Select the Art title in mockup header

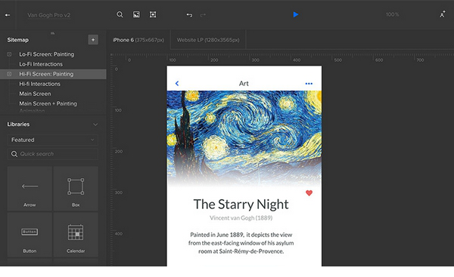pyautogui.click(x=244, y=84)
